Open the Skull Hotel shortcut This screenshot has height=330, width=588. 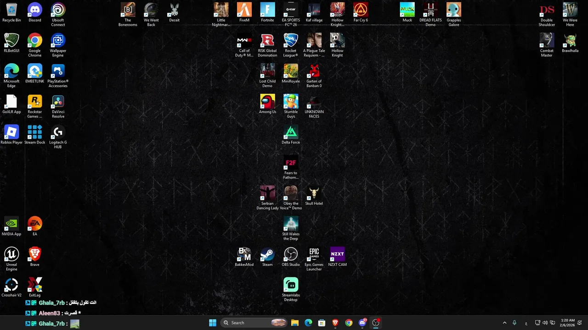tap(314, 196)
